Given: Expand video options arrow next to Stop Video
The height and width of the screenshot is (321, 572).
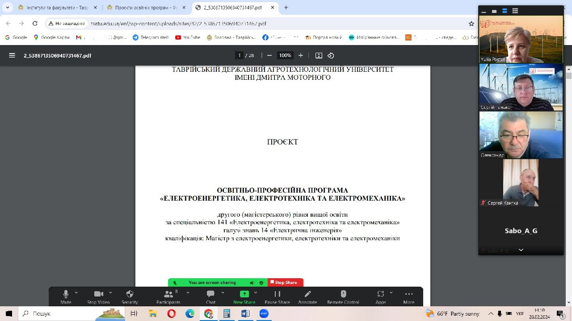Looking at the screenshot, I should (110, 292).
